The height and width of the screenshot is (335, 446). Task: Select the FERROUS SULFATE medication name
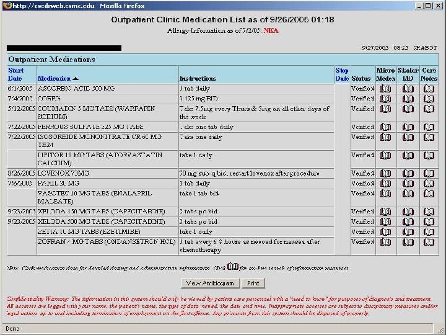[90, 127]
